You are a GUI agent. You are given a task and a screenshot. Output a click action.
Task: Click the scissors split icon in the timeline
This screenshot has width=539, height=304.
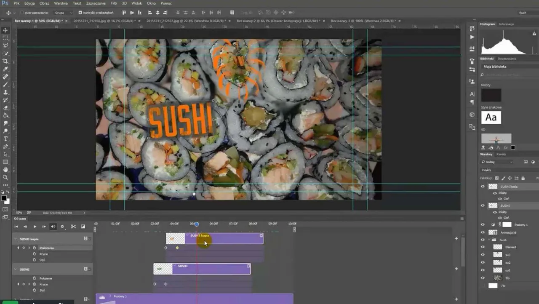73,226
